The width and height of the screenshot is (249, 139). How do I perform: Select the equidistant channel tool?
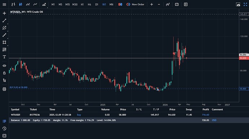tap(4, 28)
